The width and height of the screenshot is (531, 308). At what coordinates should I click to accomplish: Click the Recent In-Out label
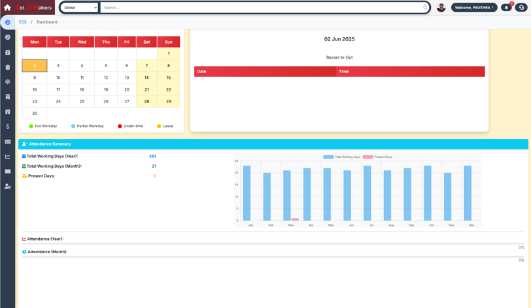coord(339,57)
